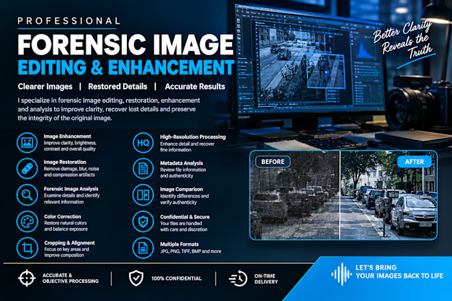Select the Color Correction palette icon
452x301 pixels.
[27, 221]
